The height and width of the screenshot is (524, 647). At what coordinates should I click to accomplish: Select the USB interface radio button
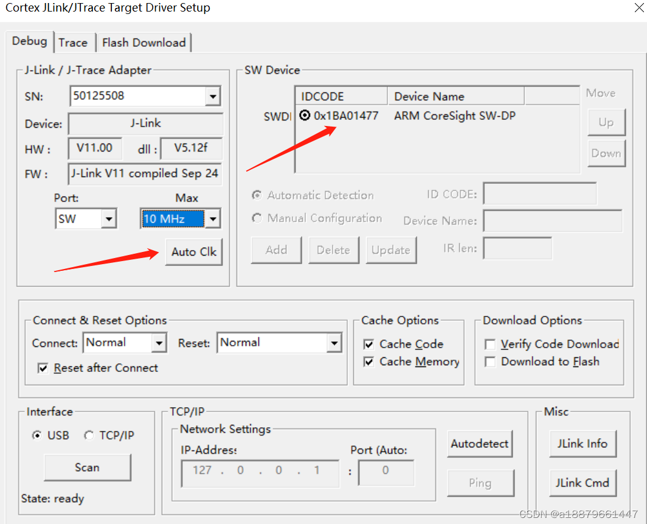pyautogui.click(x=37, y=435)
